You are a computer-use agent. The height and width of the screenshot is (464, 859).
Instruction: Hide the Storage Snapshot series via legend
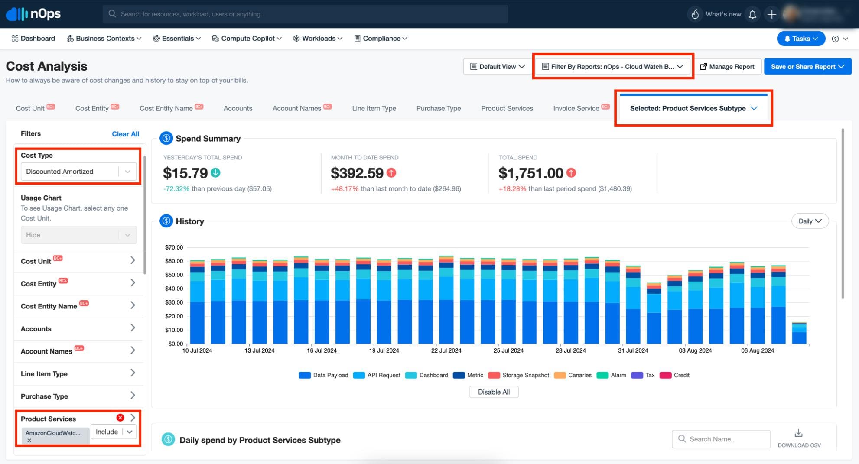pos(518,375)
